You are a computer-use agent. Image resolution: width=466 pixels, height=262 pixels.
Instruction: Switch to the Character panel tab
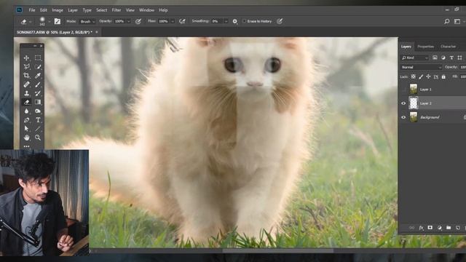coord(449,47)
